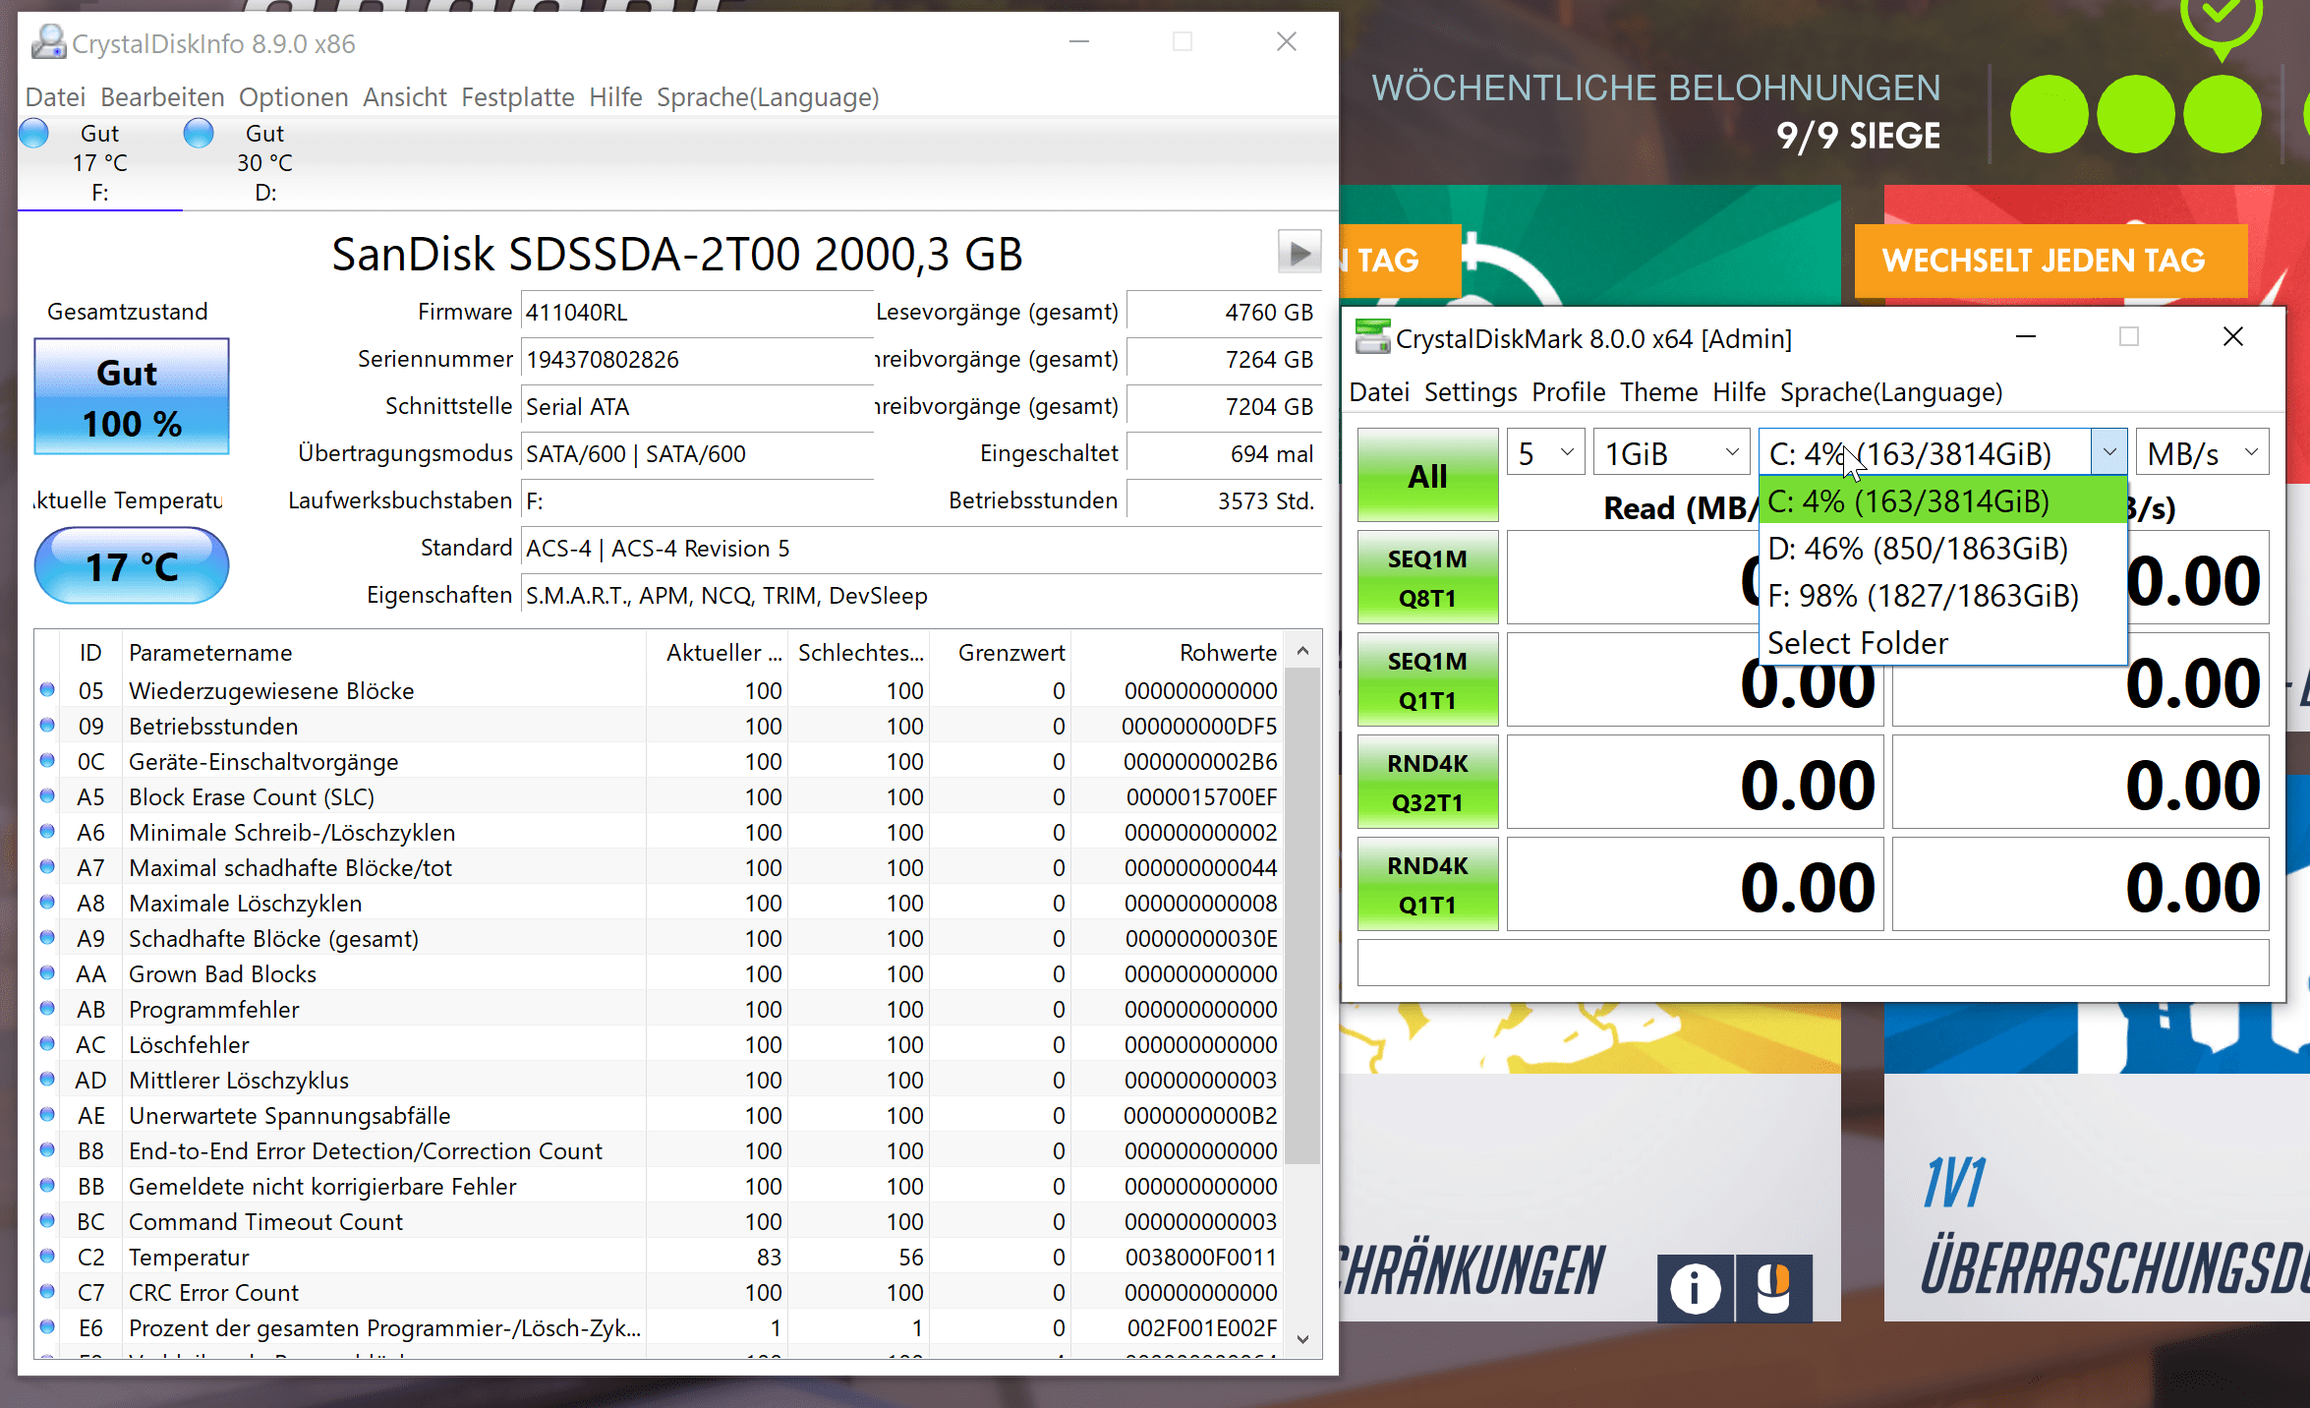This screenshot has width=2310, height=1408.
Task: Open Datei menu in CrystalDiskMark
Action: [x=1379, y=392]
